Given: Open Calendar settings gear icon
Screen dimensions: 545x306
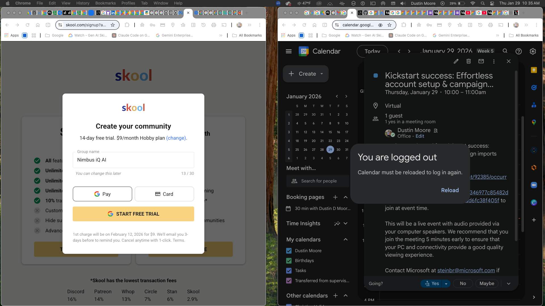Looking at the screenshot, I should pyautogui.click(x=533, y=51).
